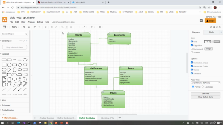Screen dimensions: 223x125
Task: Toggle the Autosave checkbox
Action: [192, 73]
